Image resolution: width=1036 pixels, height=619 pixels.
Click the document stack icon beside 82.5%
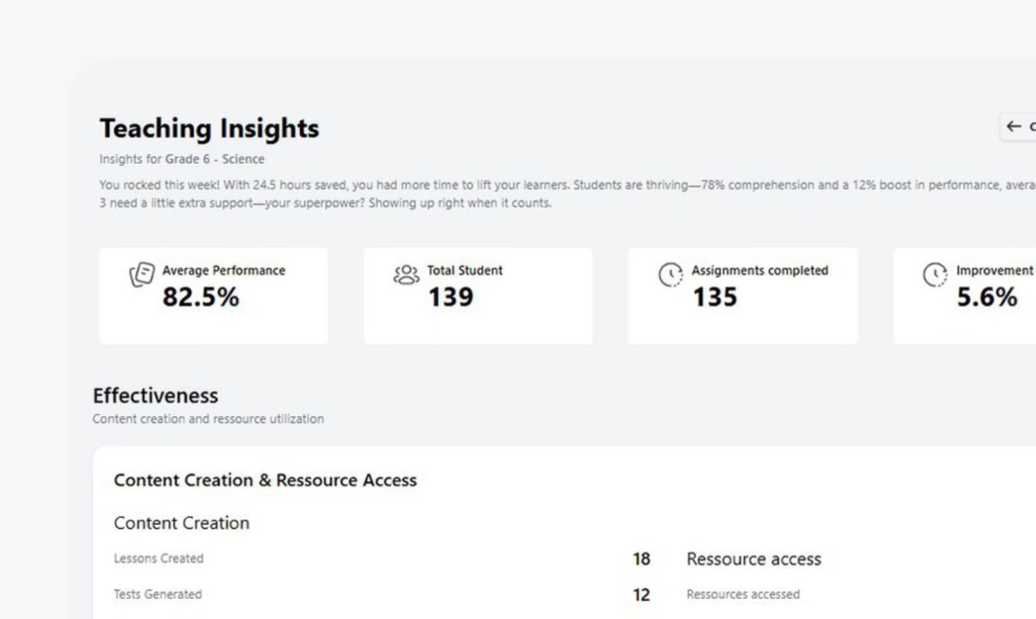(142, 273)
